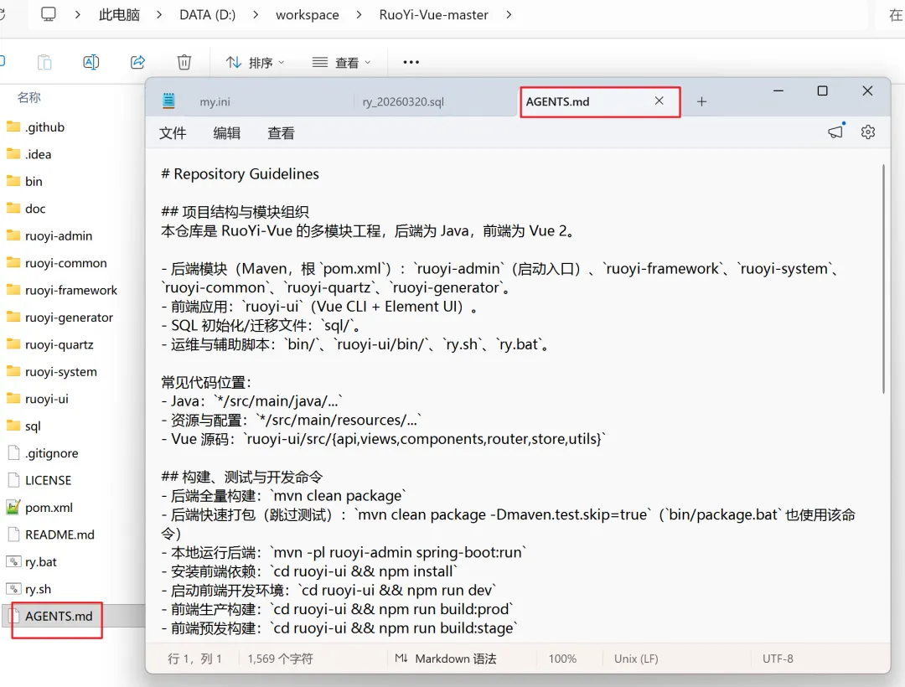Select the LICENSE file
This screenshot has width=905, height=687.
coord(39,480)
